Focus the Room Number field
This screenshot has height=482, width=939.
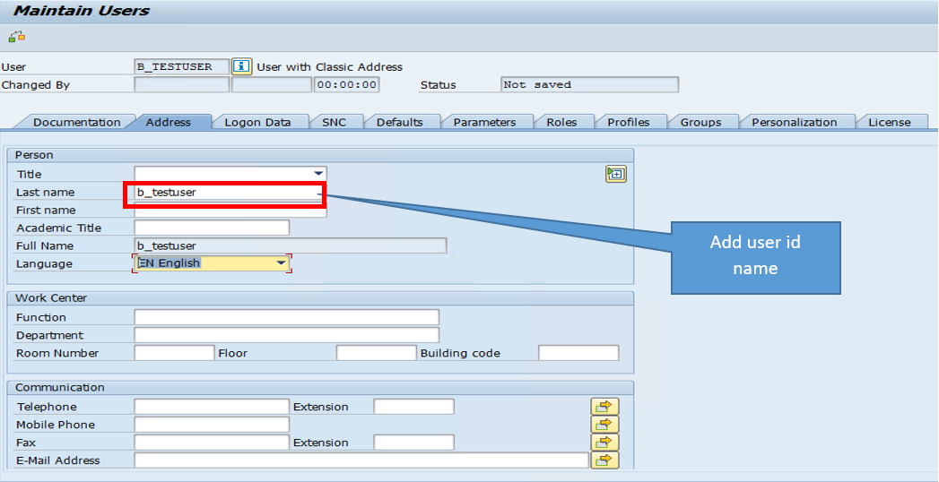[x=174, y=353]
